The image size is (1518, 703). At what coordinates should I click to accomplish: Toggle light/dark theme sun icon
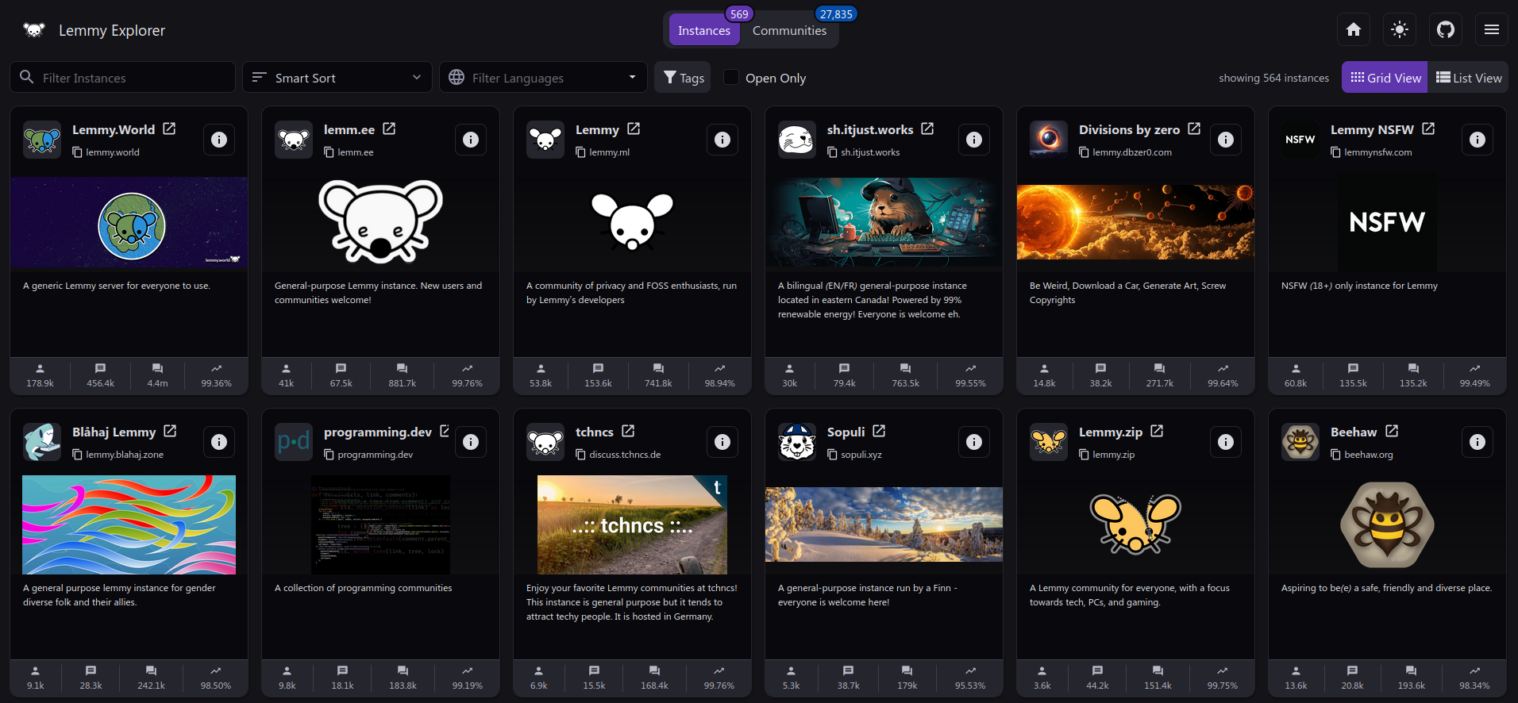coord(1400,30)
